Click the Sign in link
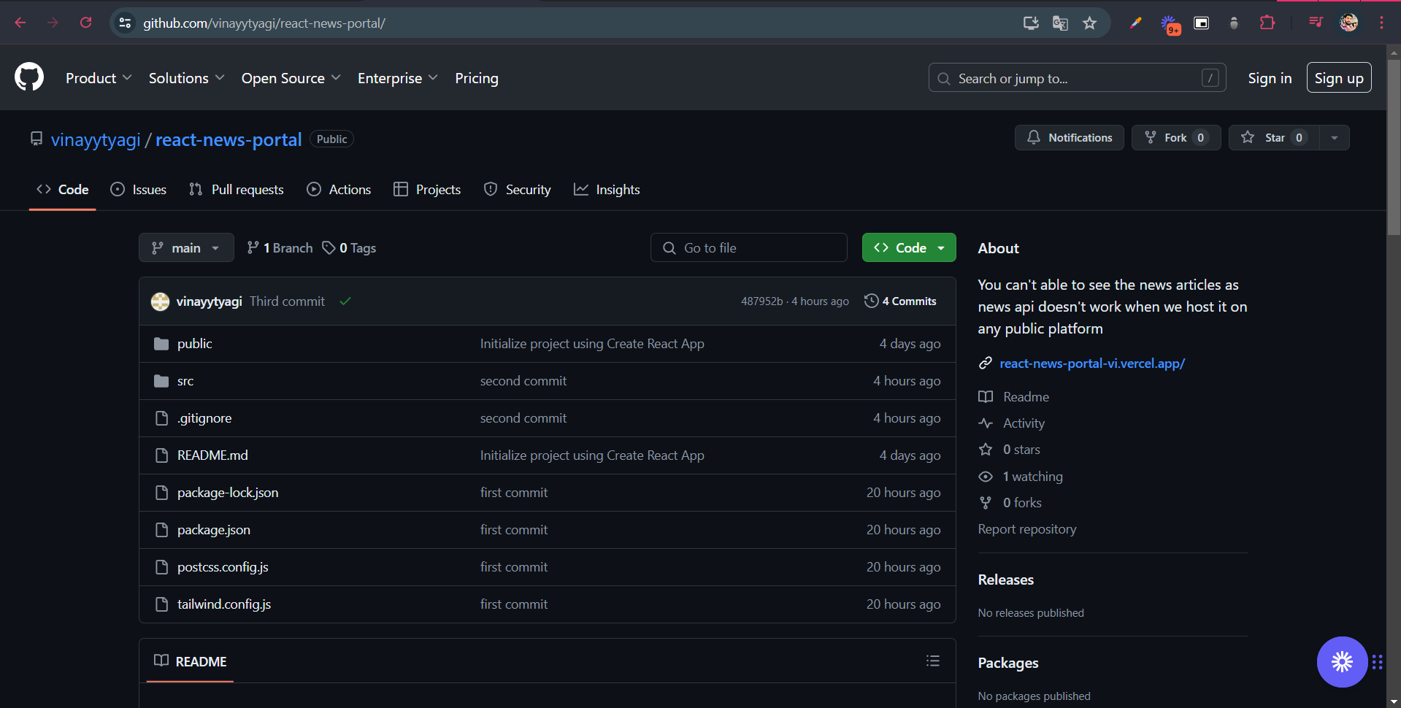 tap(1270, 78)
